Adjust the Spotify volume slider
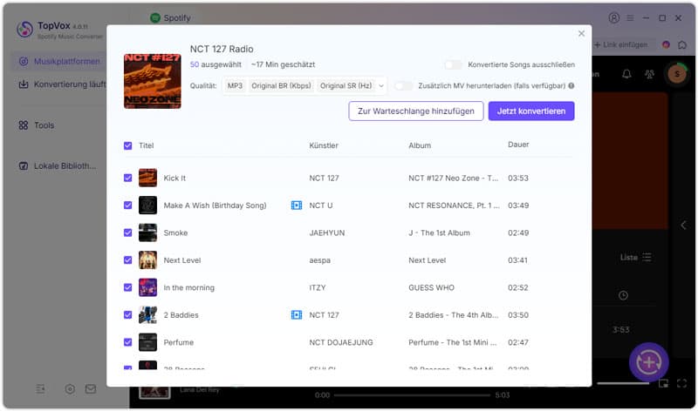The image size is (698, 411). click(623, 383)
